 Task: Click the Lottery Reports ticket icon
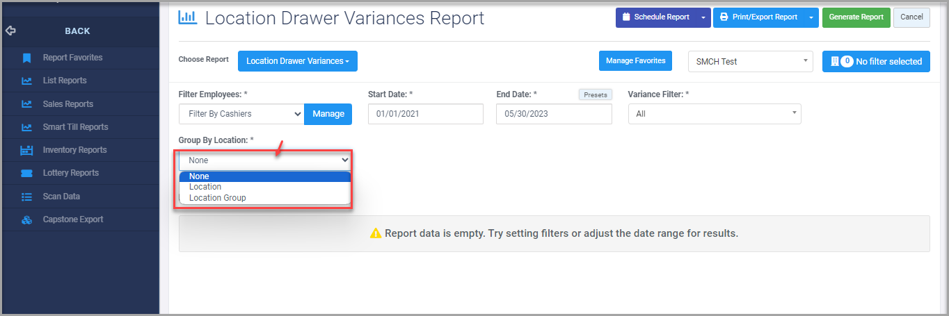point(27,173)
